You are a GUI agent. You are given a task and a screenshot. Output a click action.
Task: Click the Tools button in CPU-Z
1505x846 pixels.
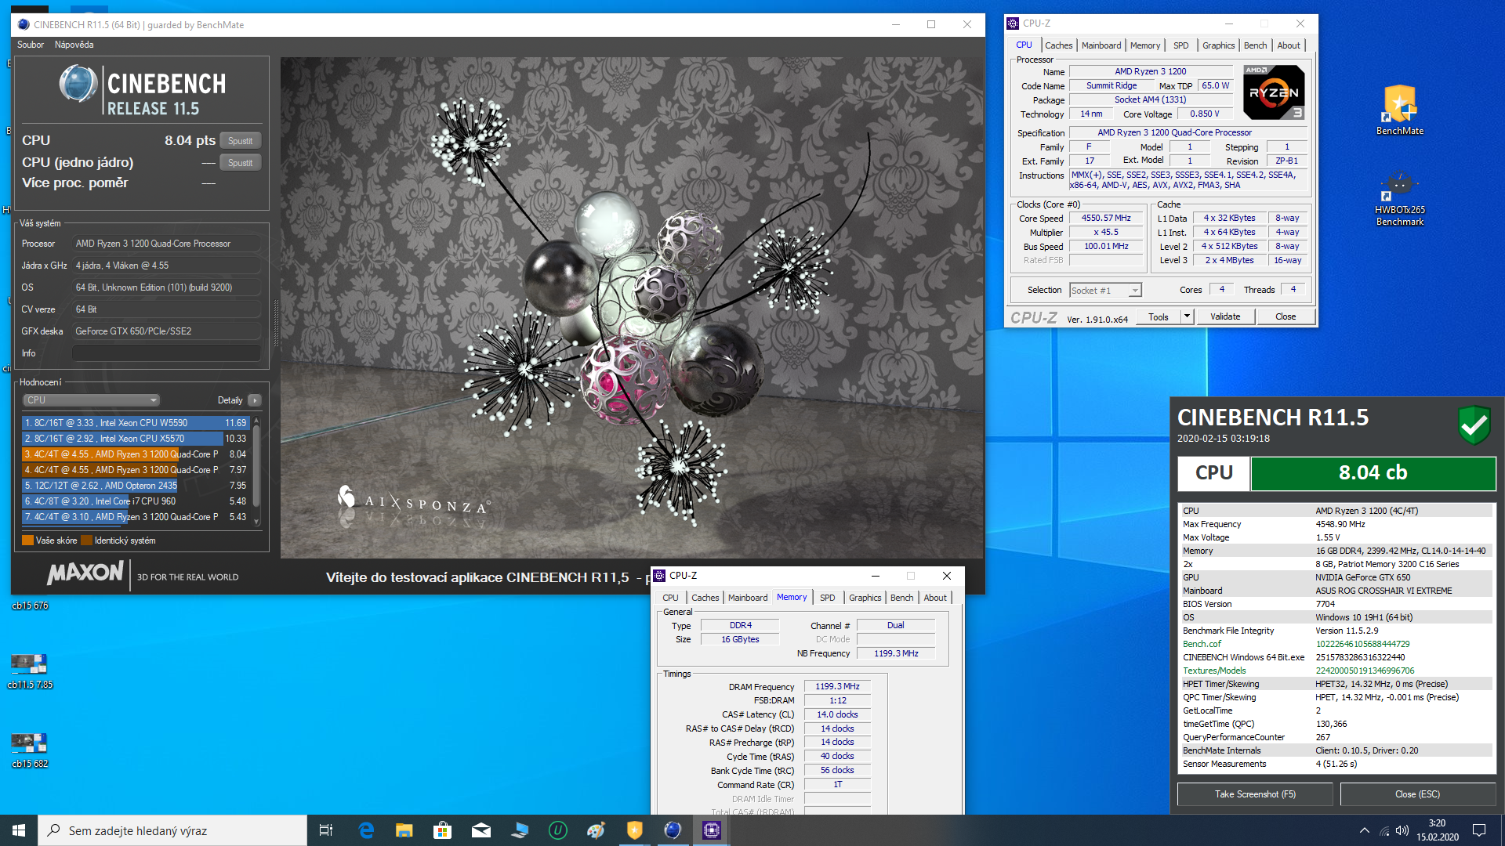[1159, 317]
